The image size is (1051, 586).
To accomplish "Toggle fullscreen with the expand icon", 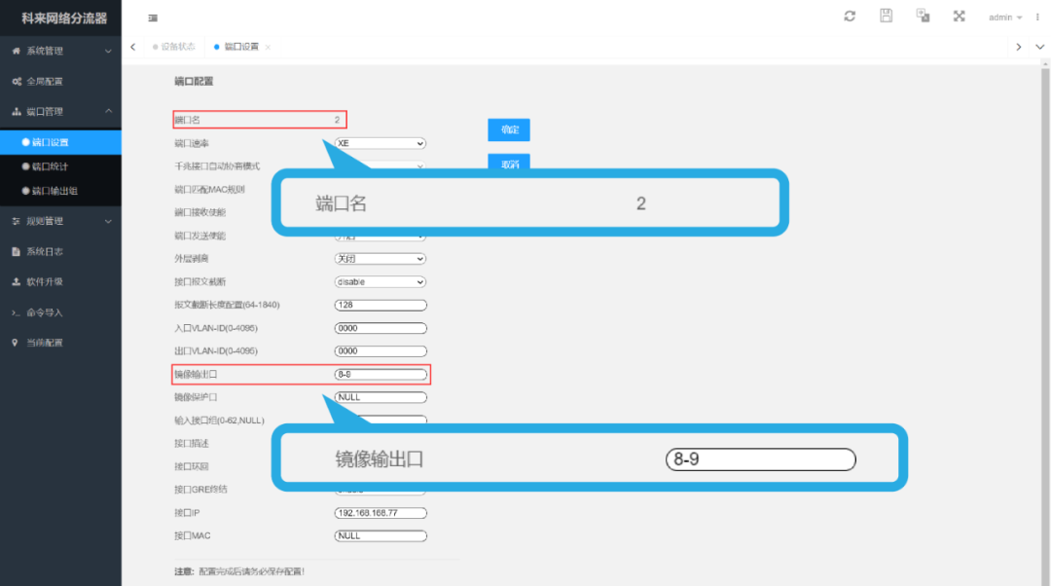I will (x=960, y=17).
